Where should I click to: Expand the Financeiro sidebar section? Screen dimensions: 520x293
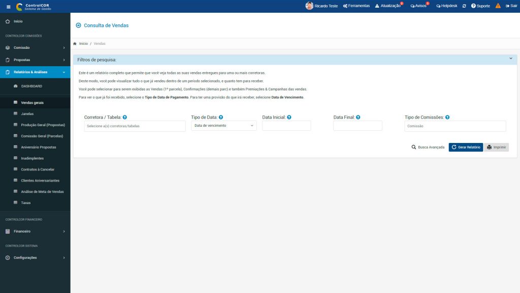point(35,231)
